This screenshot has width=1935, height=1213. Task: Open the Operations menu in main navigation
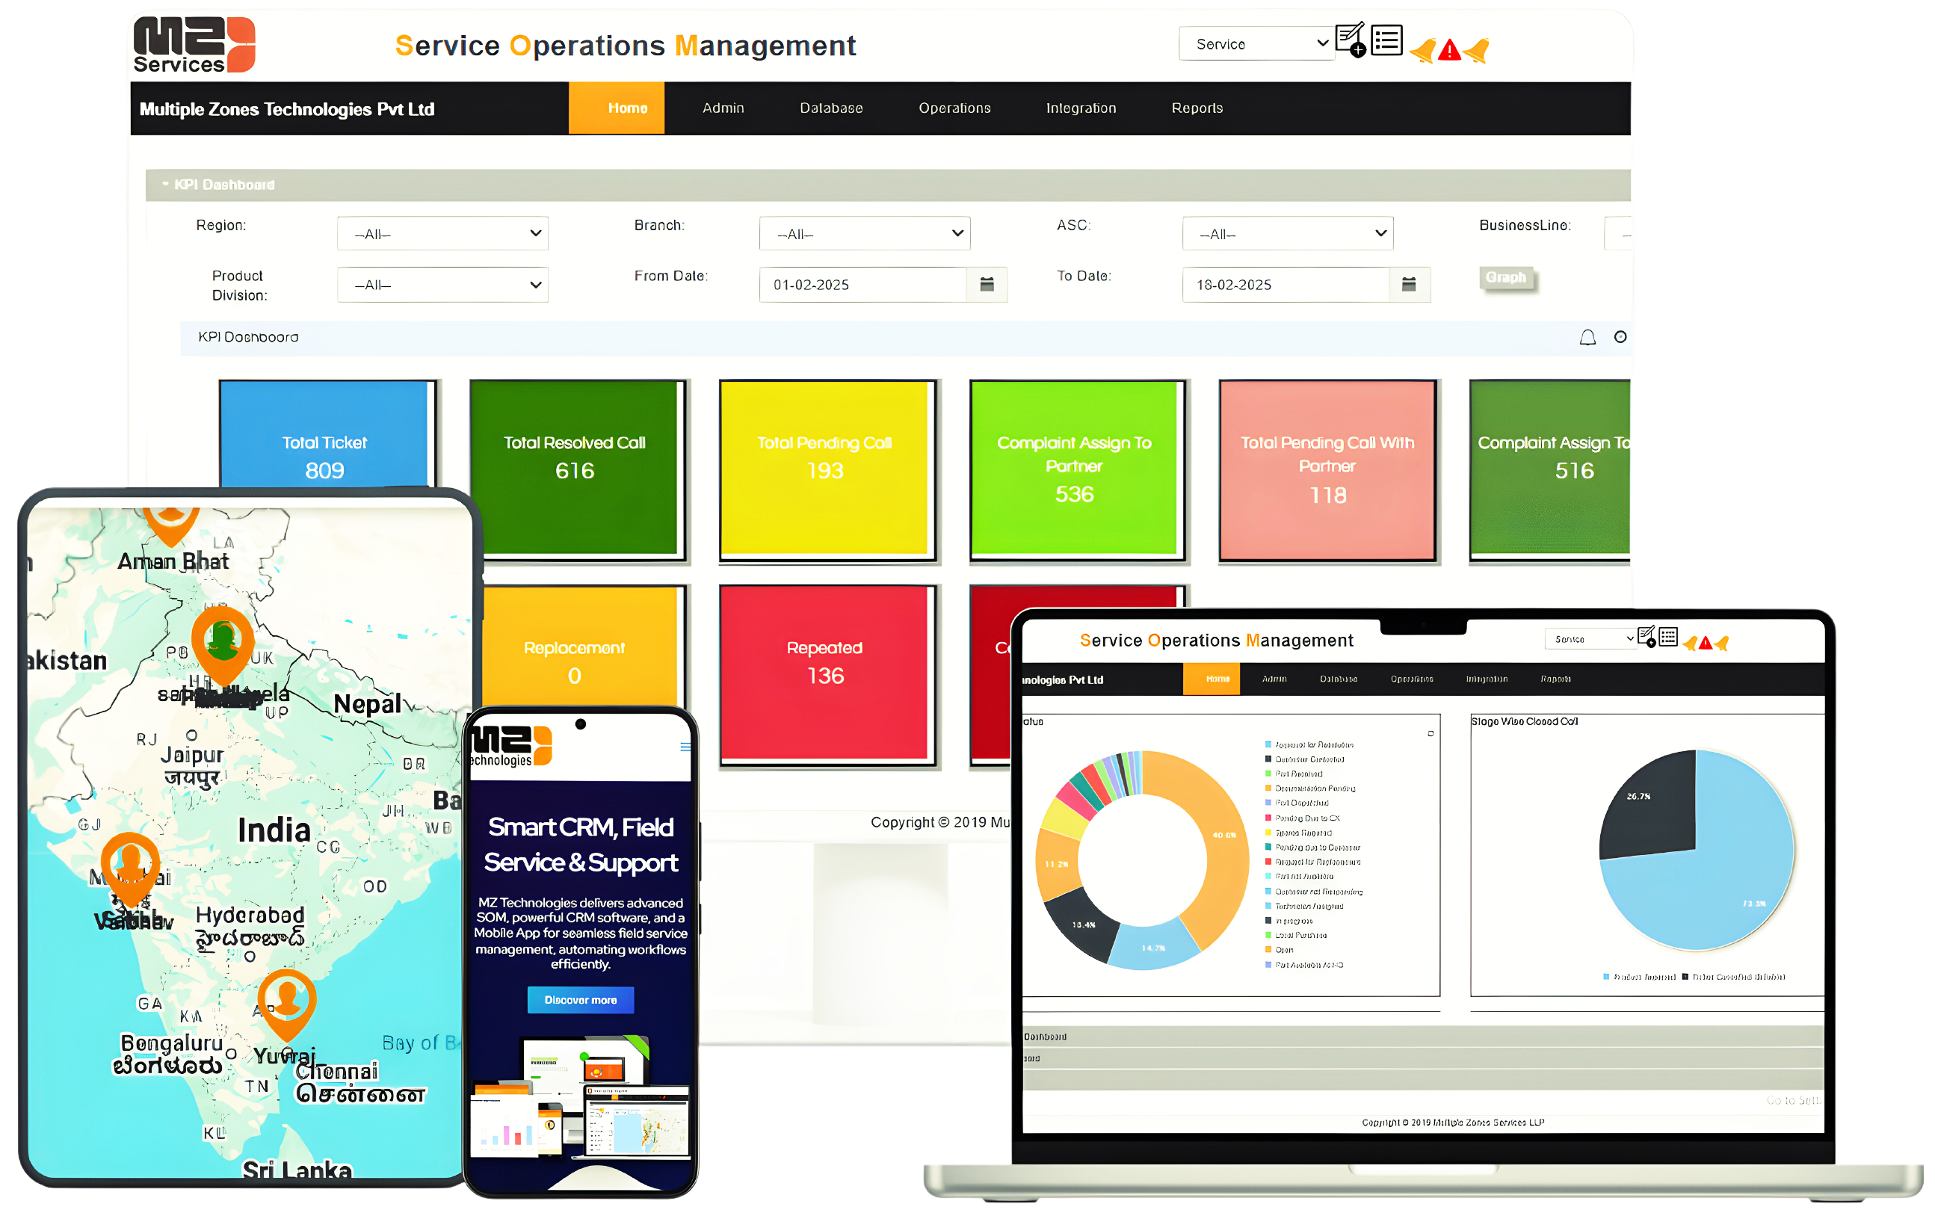point(954,108)
